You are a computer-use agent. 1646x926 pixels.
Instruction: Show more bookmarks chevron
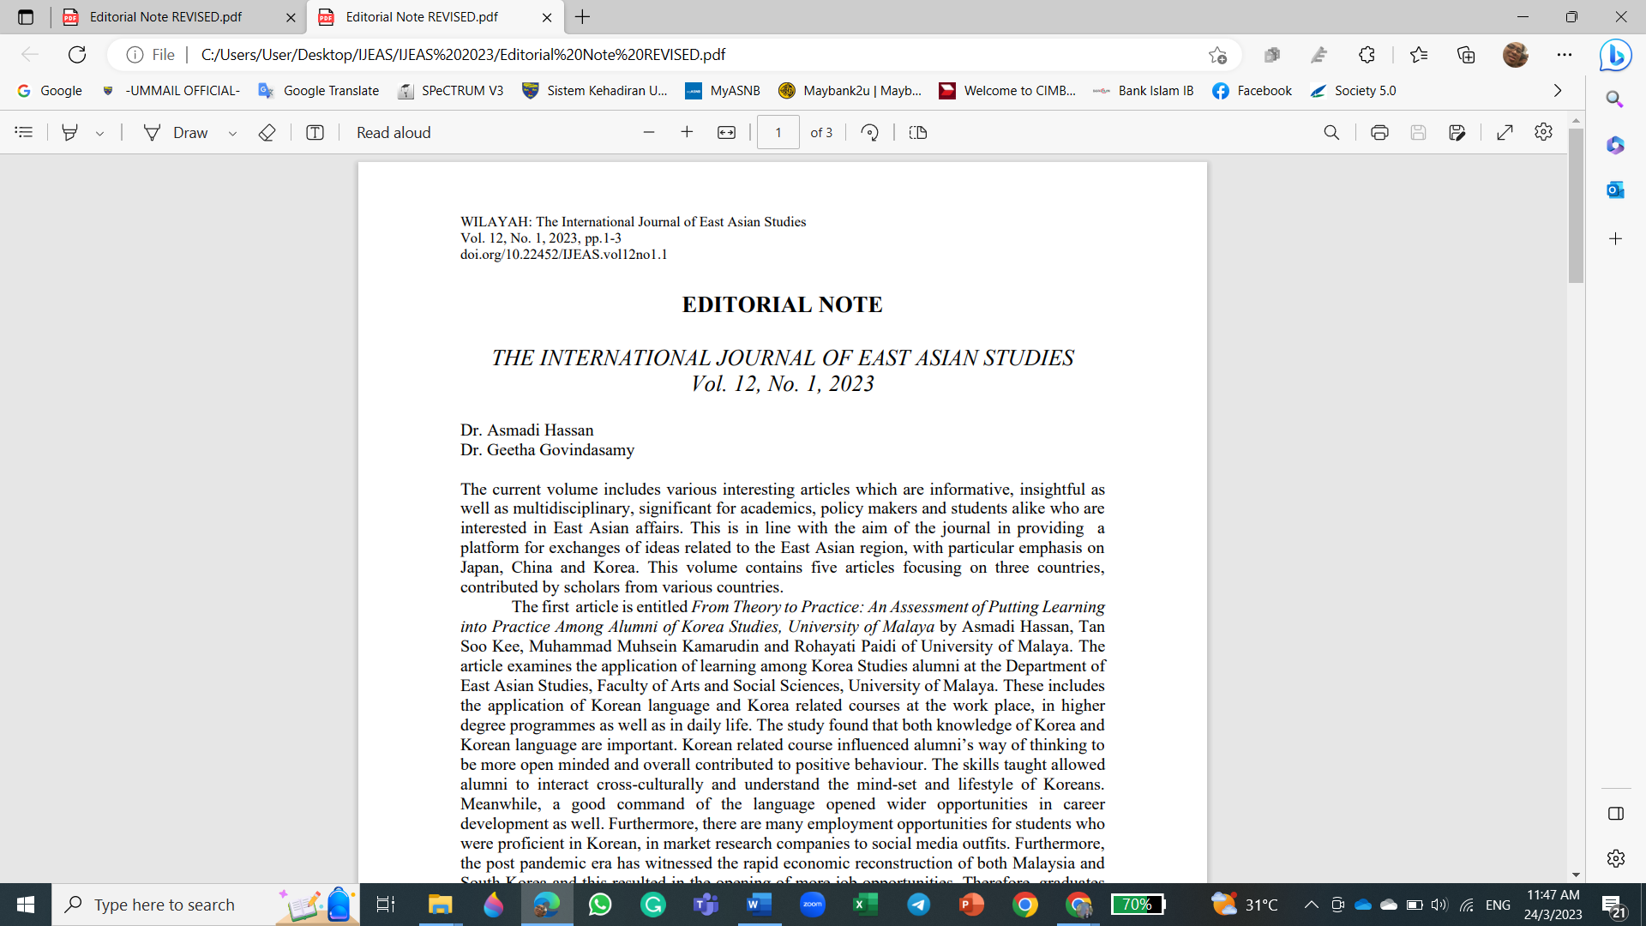1558,91
